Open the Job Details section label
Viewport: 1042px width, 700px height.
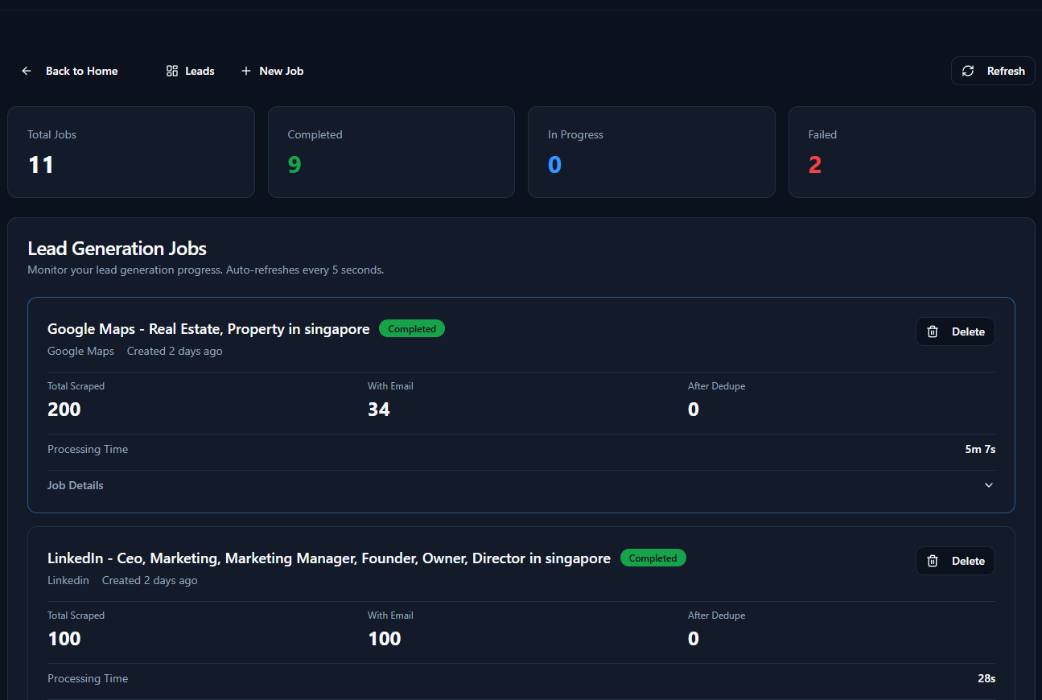click(x=76, y=485)
